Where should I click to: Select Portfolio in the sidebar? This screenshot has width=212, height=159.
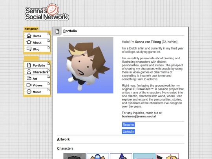[x=37, y=65]
